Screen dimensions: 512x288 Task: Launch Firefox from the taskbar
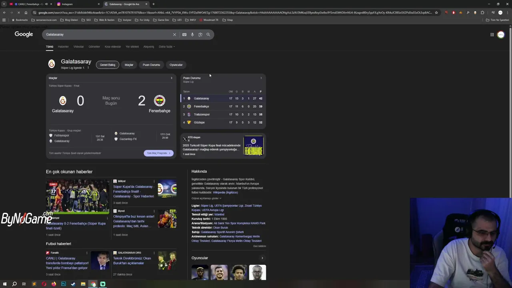(x=54, y=284)
